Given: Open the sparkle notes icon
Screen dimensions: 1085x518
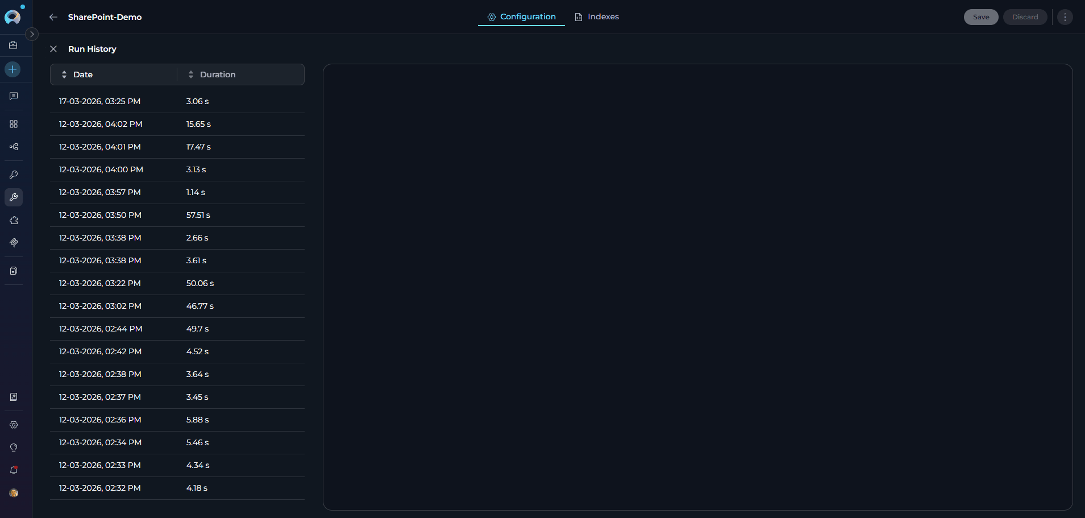Looking at the screenshot, I should click(14, 397).
